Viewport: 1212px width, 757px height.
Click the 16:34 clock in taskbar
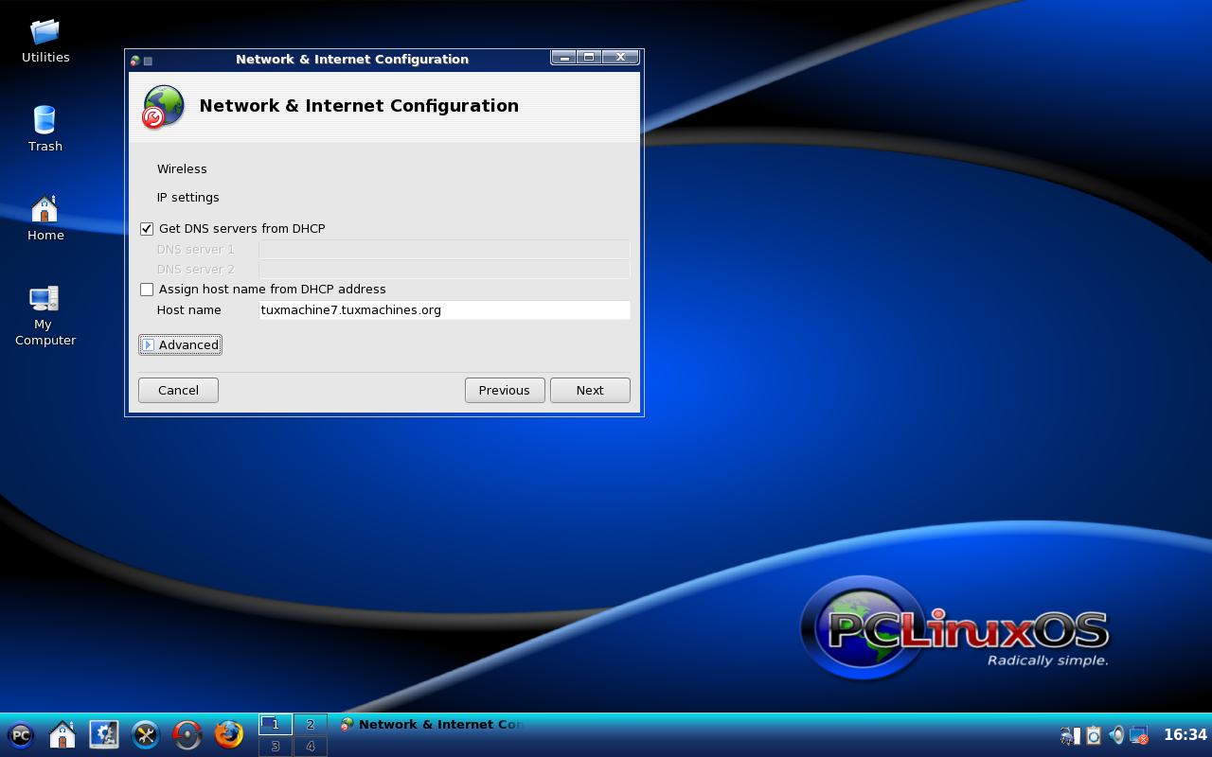coord(1185,735)
